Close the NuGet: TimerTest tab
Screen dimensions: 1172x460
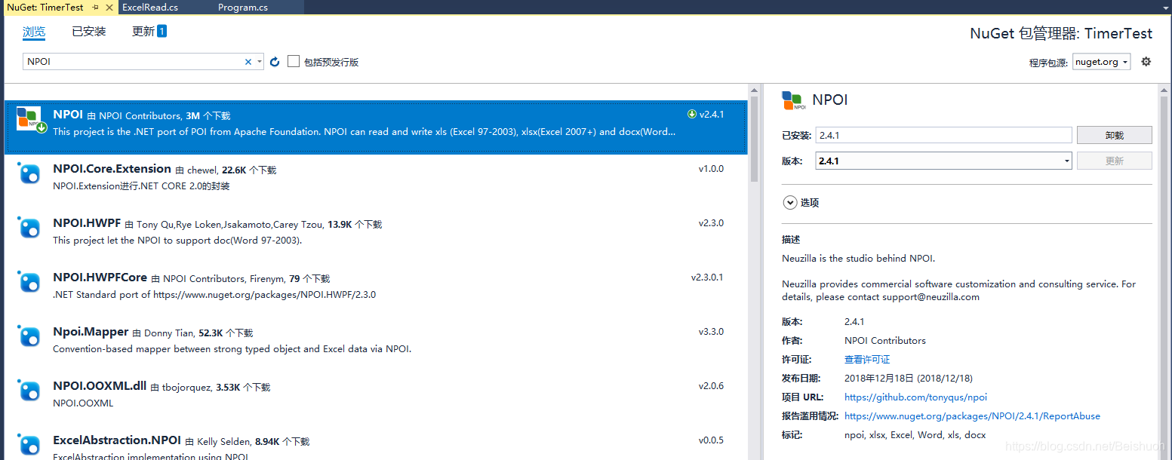coord(110,8)
